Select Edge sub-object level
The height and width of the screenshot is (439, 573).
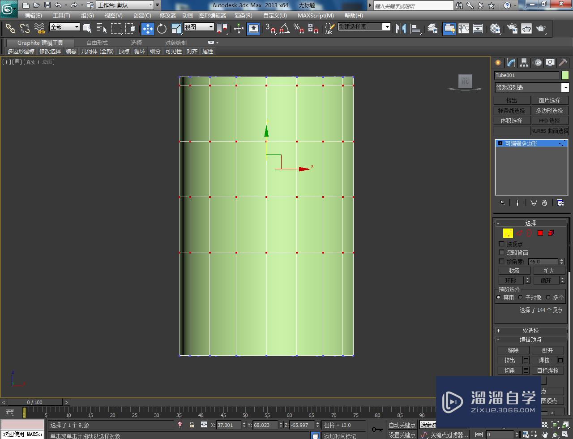pyautogui.click(x=519, y=233)
